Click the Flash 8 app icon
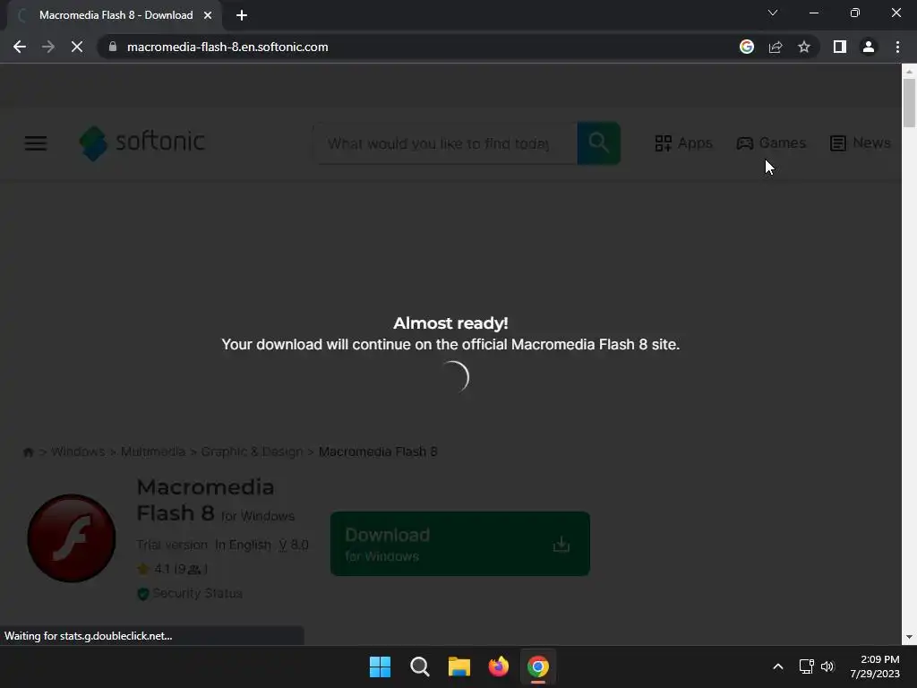This screenshot has height=688, width=917. pos(72,538)
